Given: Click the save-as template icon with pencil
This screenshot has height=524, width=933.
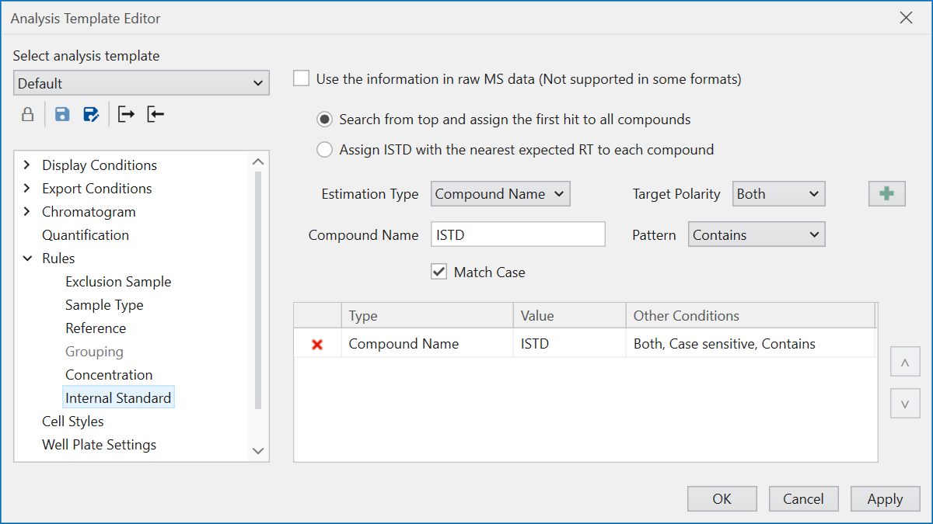Looking at the screenshot, I should point(91,115).
